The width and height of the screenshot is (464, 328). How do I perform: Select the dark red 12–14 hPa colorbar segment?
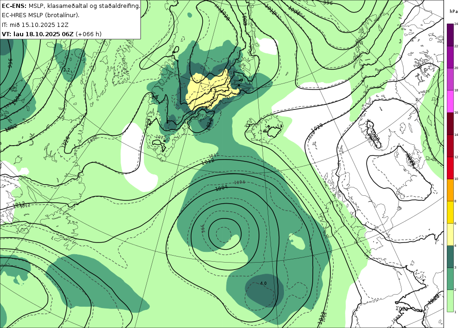click(x=451, y=146)
